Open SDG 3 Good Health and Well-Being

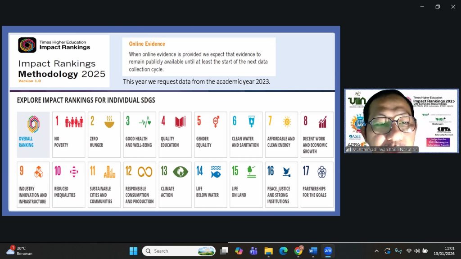140,134
